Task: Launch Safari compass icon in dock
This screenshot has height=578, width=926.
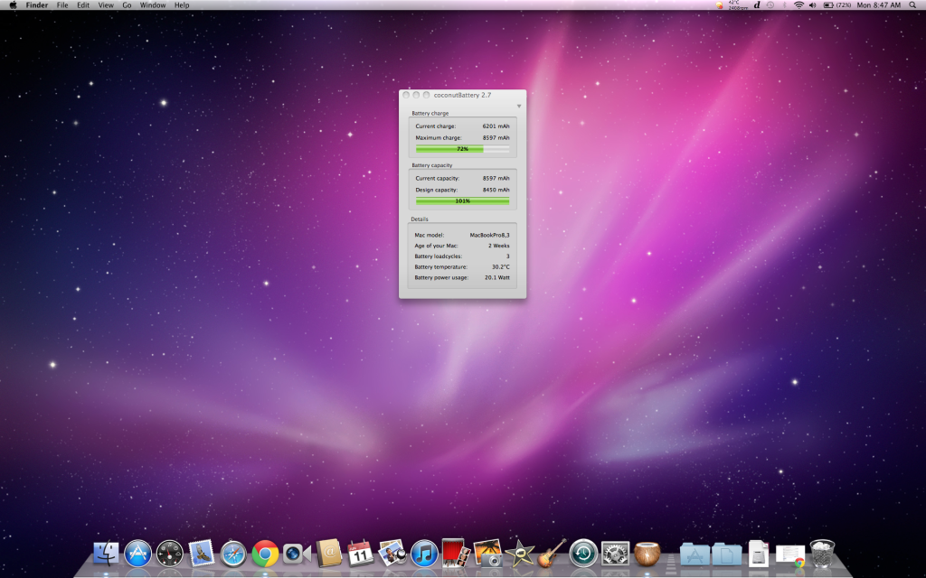Action: point(233,555)
